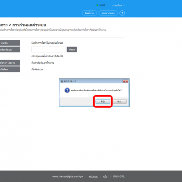This screenshot has width=182, height=182.
Task: Click the ค้นหา browse button
Action: (x=72, y=50)
